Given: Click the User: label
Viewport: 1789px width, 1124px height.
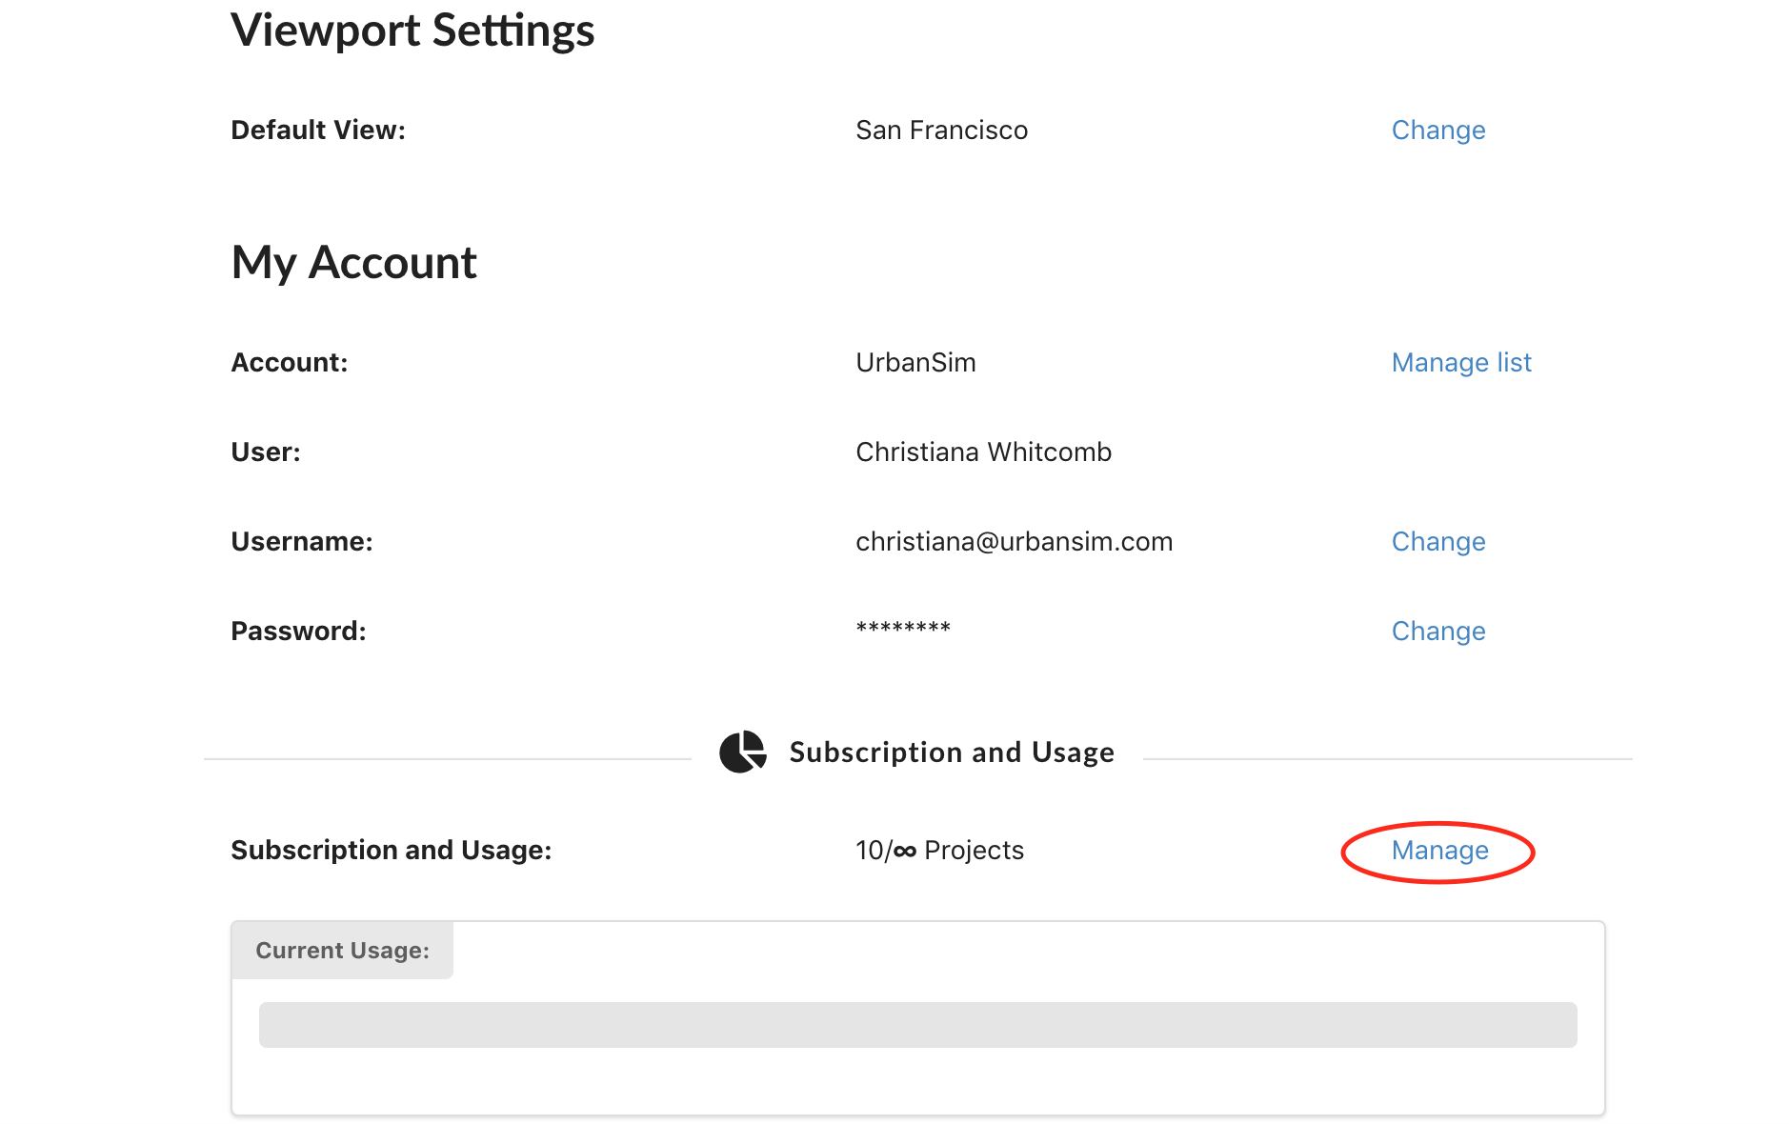Looking at the screenshot, I should 266,452.
